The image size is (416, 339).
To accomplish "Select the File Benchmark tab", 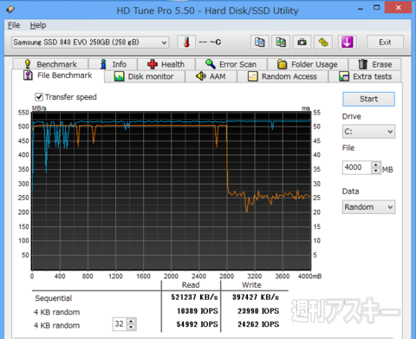I will coord(58,75).
